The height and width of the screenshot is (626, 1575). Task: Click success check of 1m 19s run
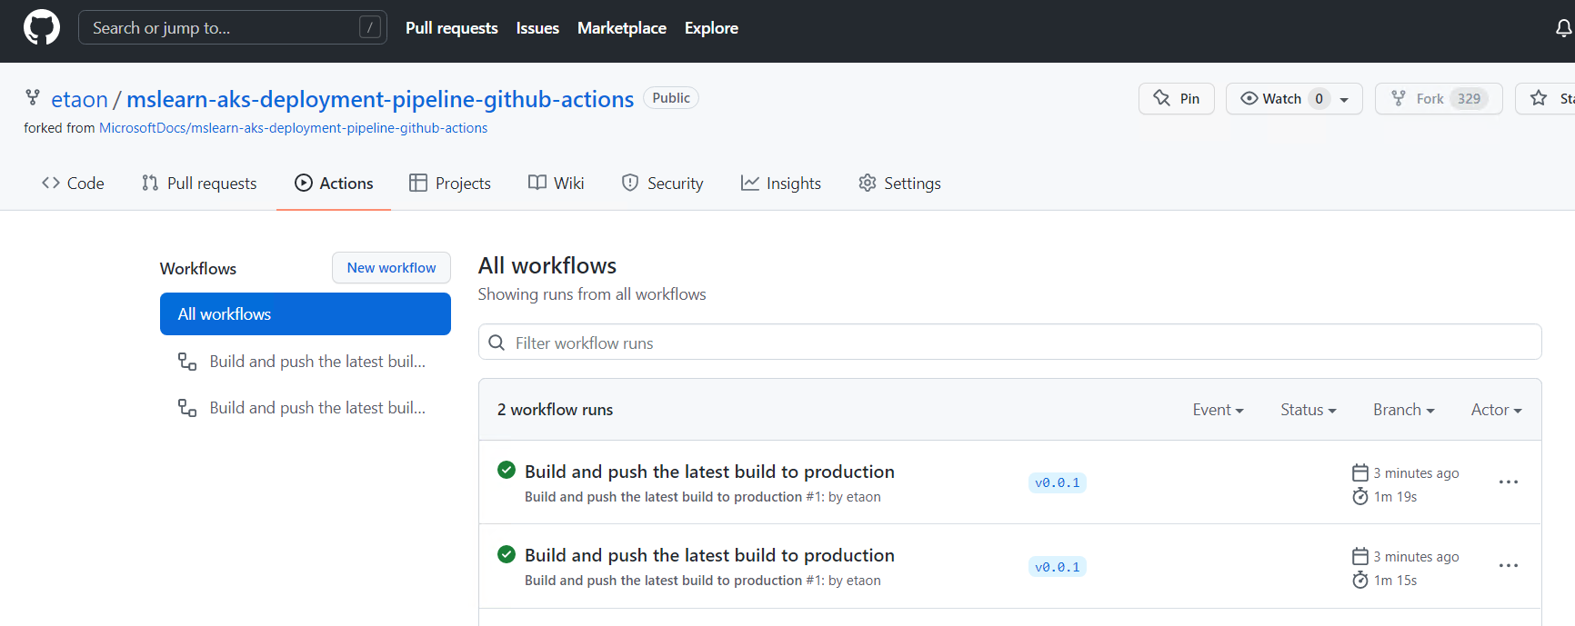(507, 470)
